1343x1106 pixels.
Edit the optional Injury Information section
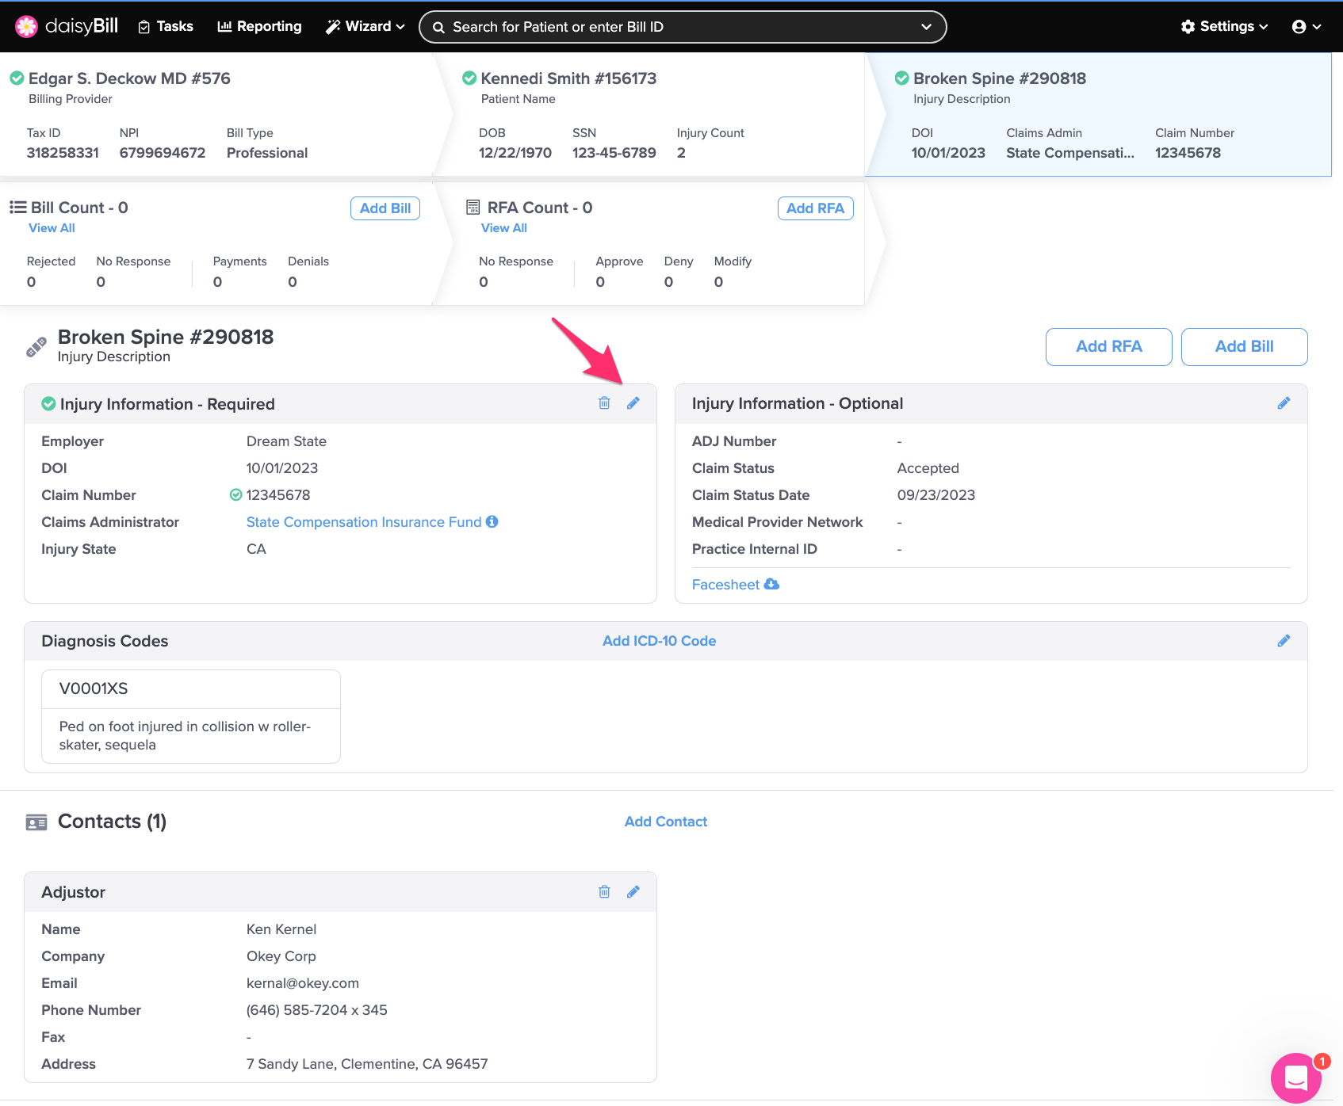[1284, 403]
